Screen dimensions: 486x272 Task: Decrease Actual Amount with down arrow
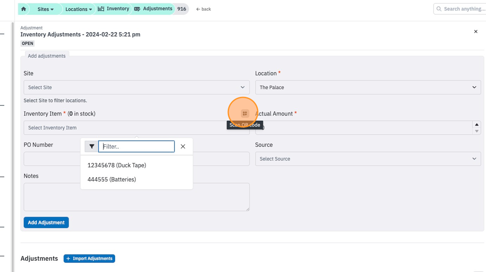click(477, 131)
